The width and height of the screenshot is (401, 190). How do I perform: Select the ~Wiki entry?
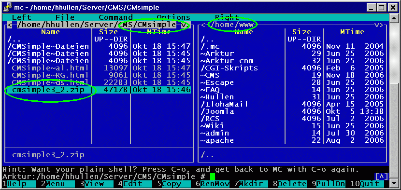(x=292, y=126)
